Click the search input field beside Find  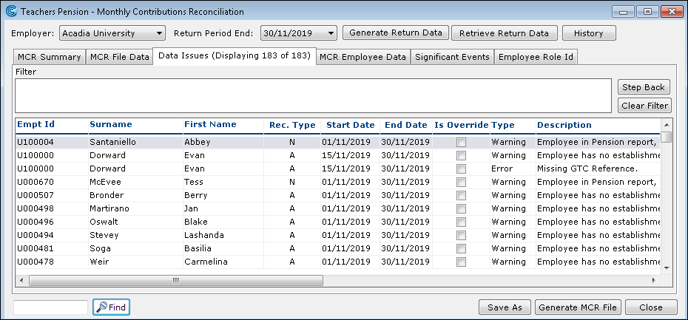point(50,307)
